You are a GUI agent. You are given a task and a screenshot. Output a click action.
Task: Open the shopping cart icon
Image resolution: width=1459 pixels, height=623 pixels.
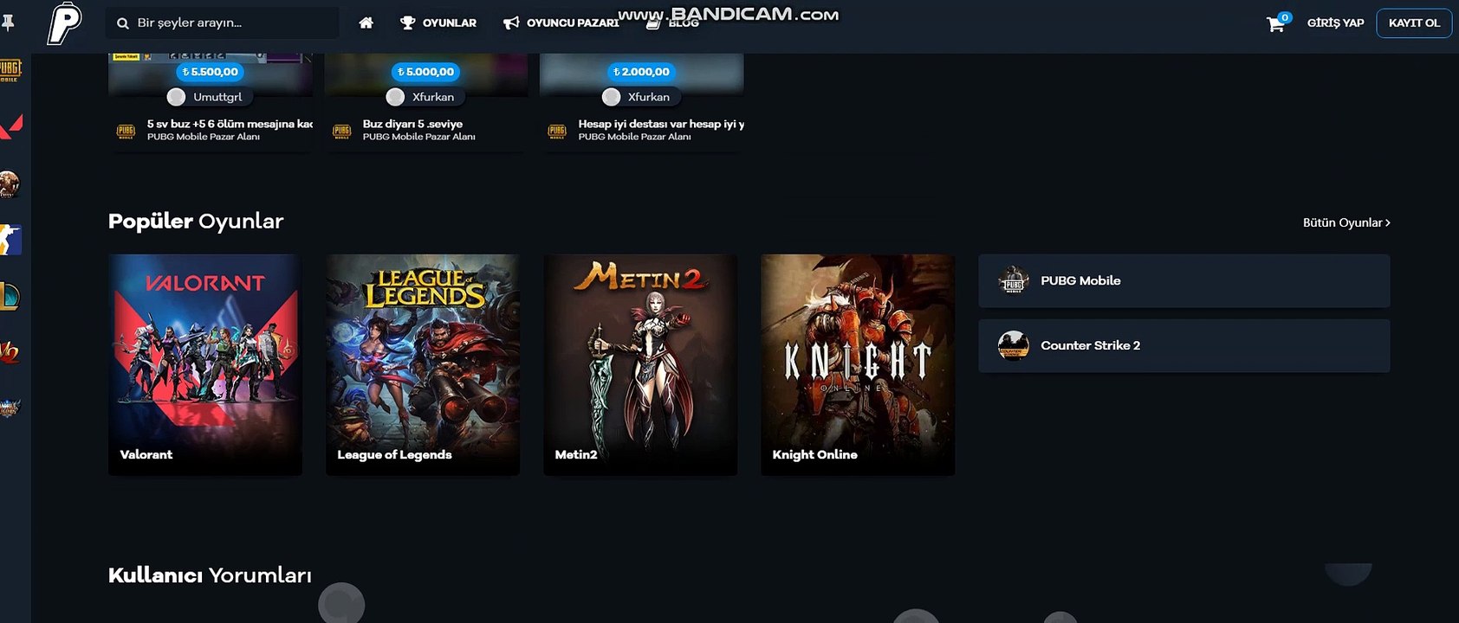[x=1275, y=24]
